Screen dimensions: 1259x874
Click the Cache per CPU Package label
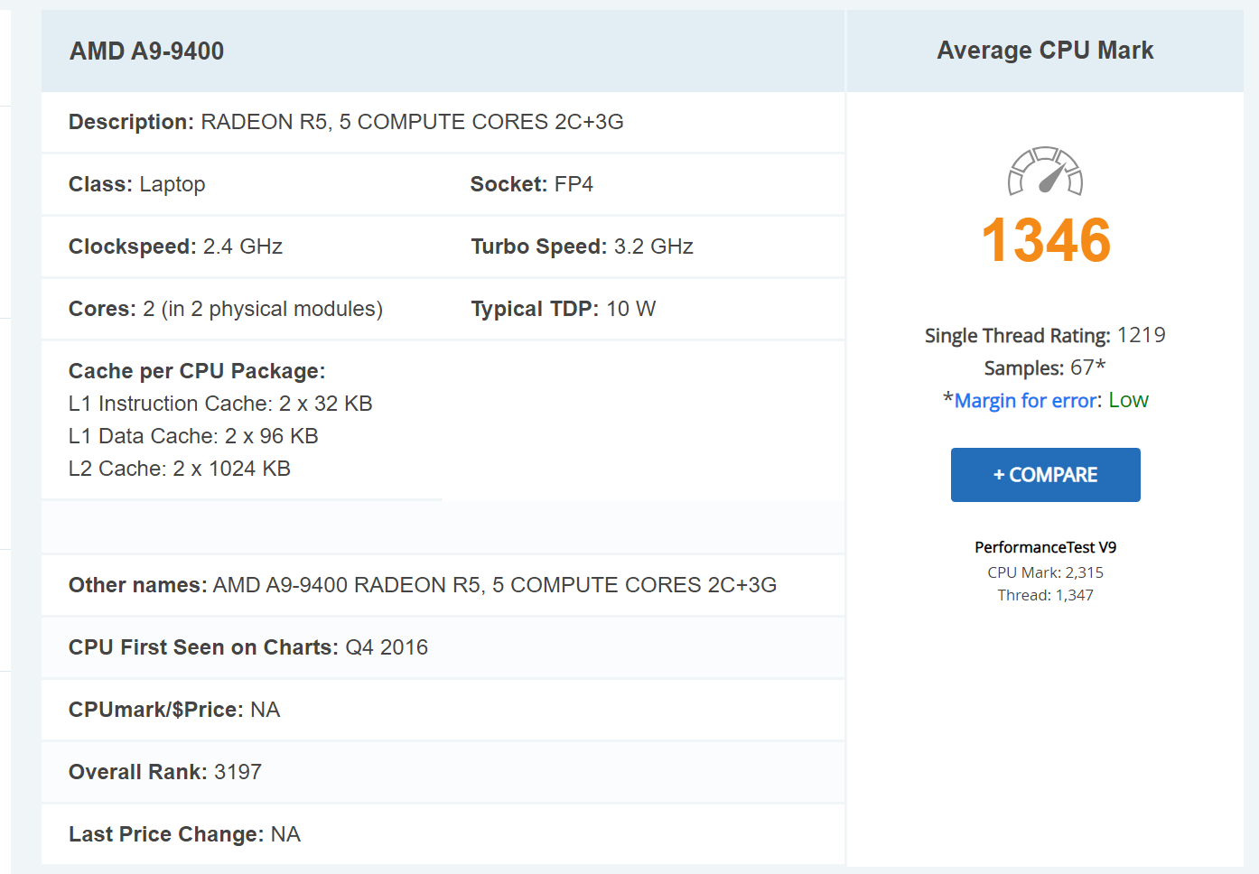pos(197,371)
